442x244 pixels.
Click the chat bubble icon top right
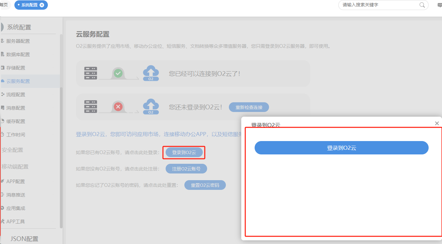[440, 5]
